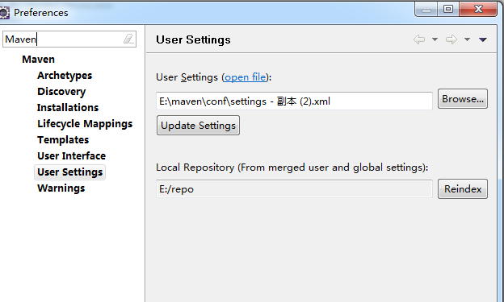Select the Maven tree node
This screenshot has width=504, height=302.
(x=38, y=60)
